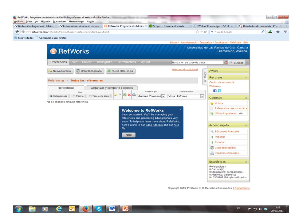Viewport: 295px width, 221px height.
Task: Click the printer icon in the references toolbar
Action: [134, 95]
